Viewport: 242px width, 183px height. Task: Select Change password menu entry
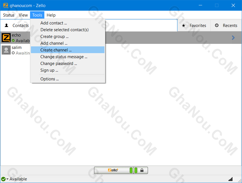(x=68, y=64)
